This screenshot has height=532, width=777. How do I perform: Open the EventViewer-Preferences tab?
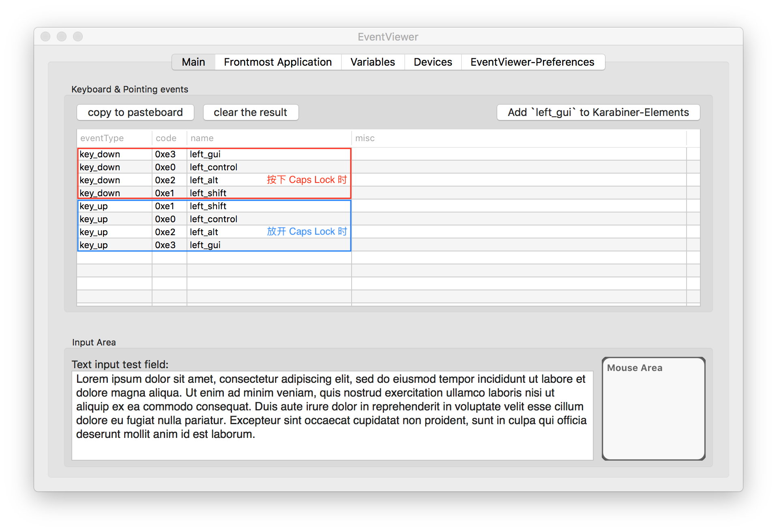(532, 62)
